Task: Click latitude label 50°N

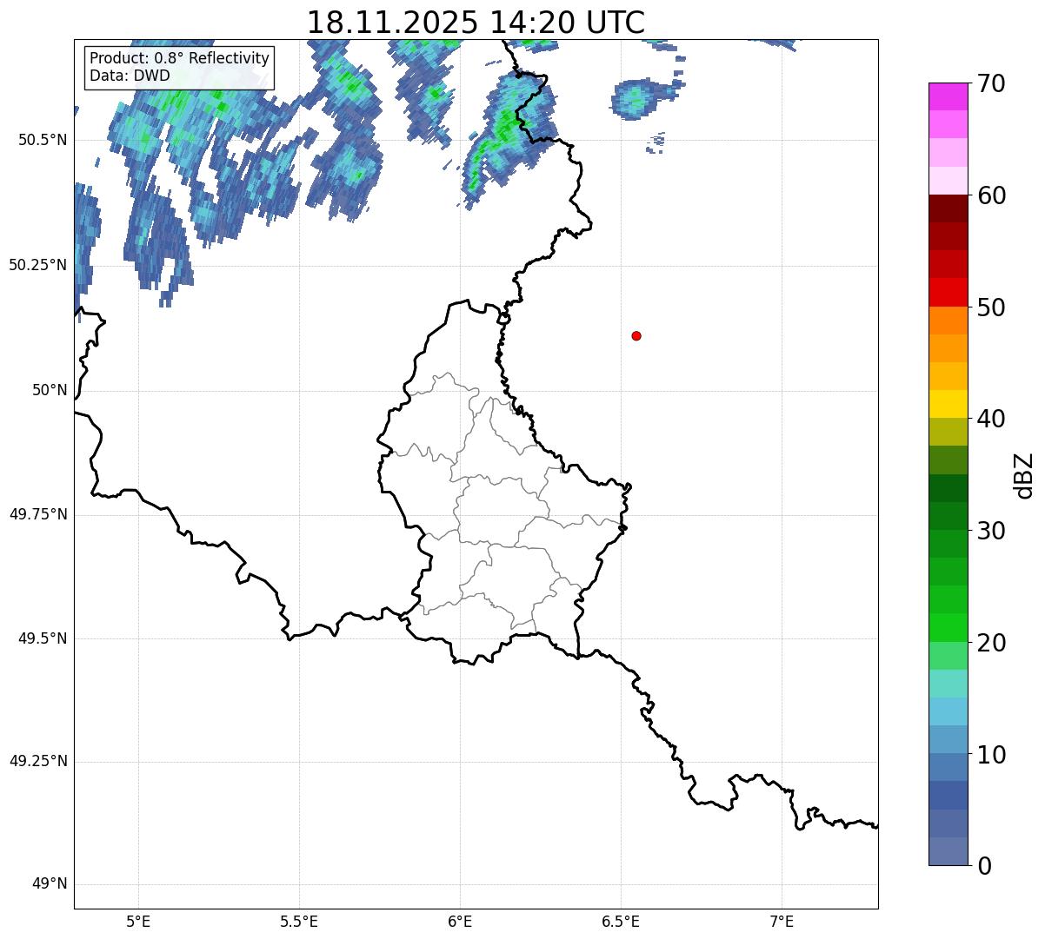Action: pyautogui.click(x=50, y=390)
